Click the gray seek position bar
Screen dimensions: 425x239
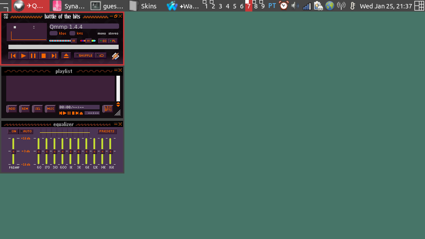63,47
